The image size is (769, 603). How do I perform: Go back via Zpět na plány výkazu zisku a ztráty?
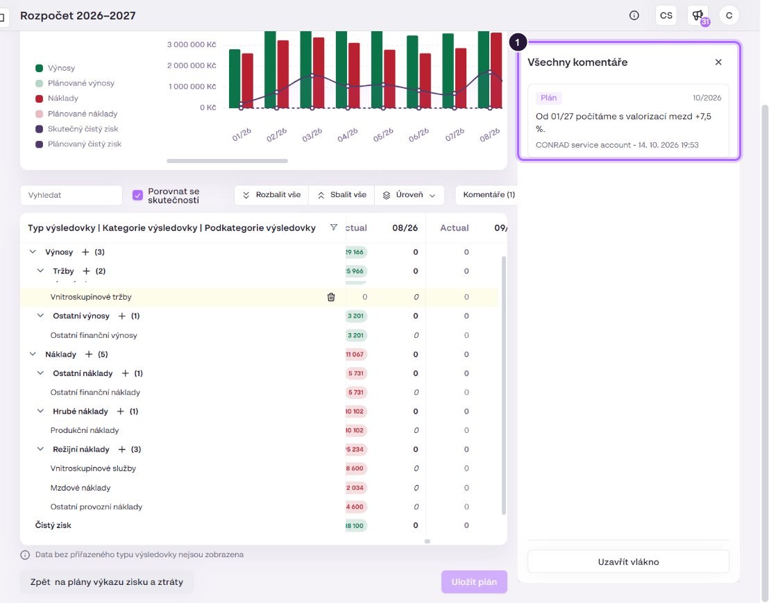[106, 582]
